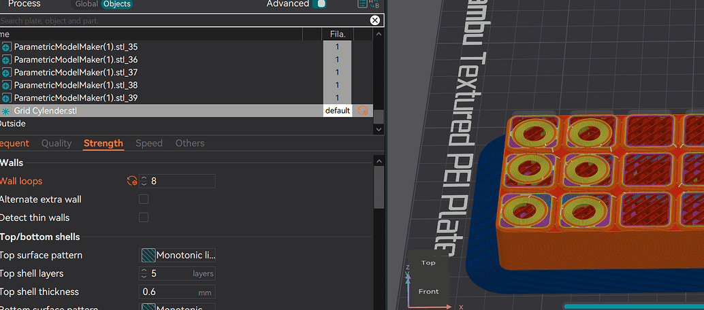
Task: Select ParametricModelMaker(1).stl_35 in object list
Action: (76, 47)
